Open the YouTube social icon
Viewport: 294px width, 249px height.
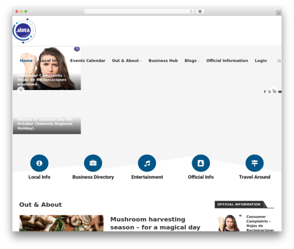pyautogui.click(x=280, y=92)
